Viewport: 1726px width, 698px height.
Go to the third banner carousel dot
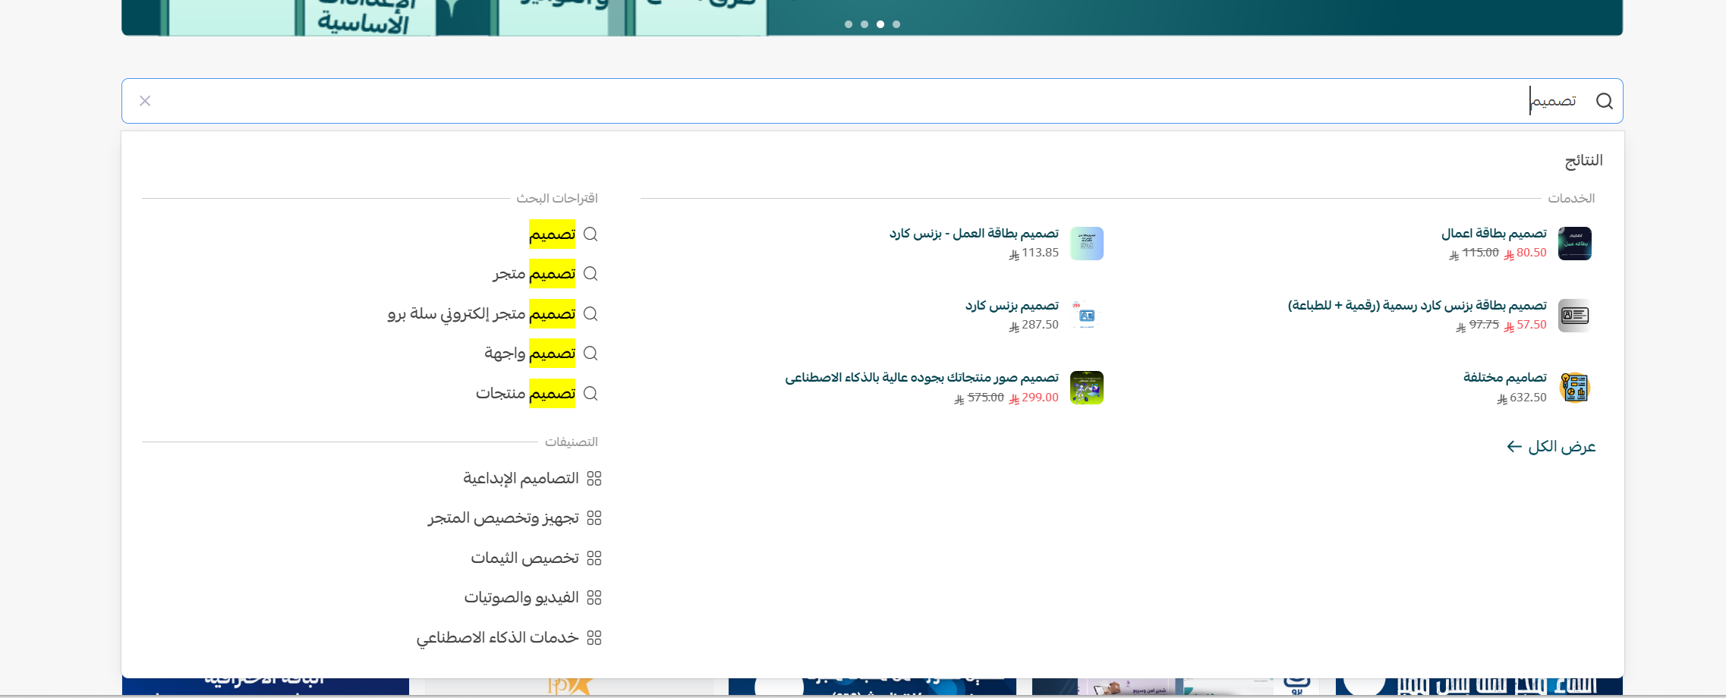pyautogui.click(x=880, y=24)
